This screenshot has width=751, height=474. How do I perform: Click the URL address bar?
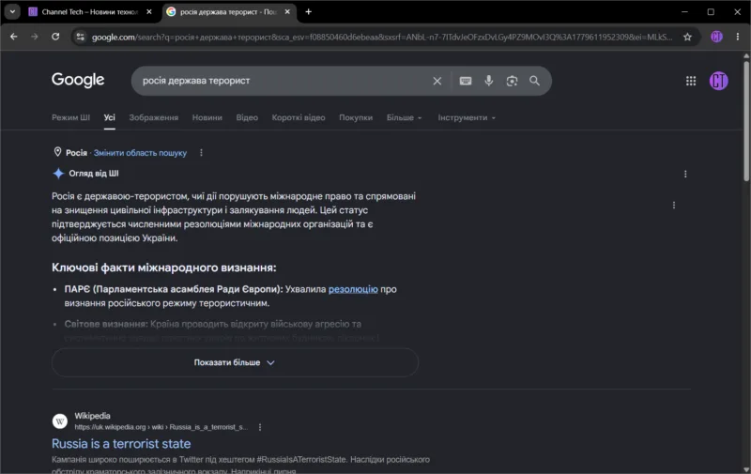(382, 37)
